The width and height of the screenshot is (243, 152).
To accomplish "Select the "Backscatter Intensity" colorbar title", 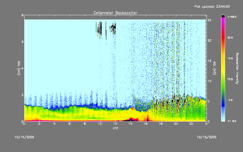I will pos(237,68).
